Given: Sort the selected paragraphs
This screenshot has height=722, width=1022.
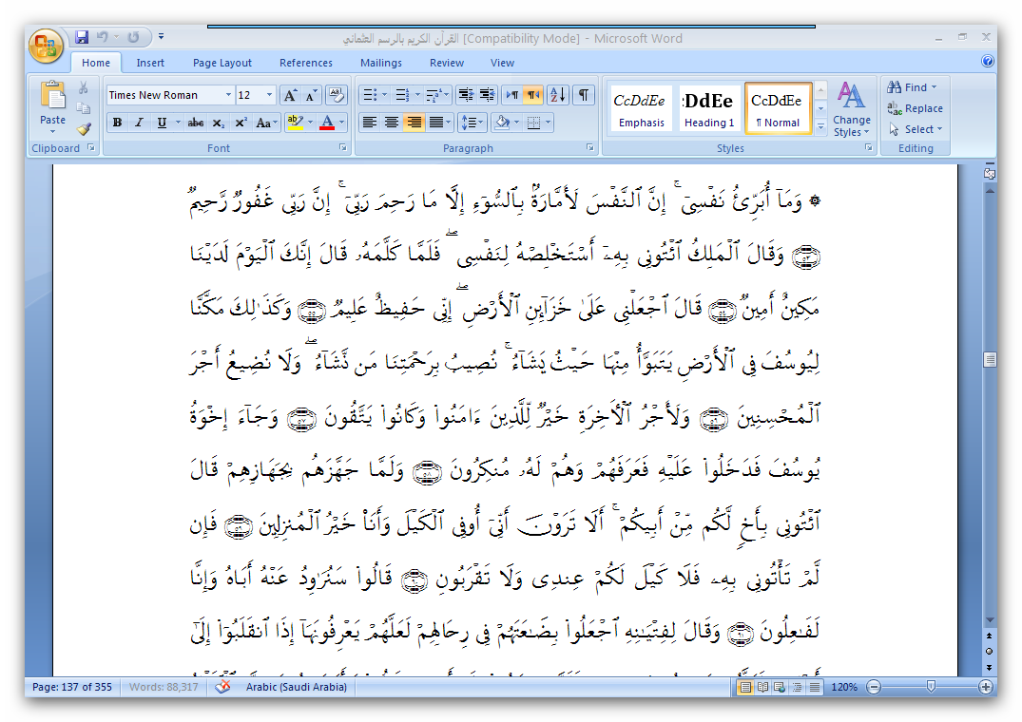Looking at the screenshot, I should click(x=558, y=95).
